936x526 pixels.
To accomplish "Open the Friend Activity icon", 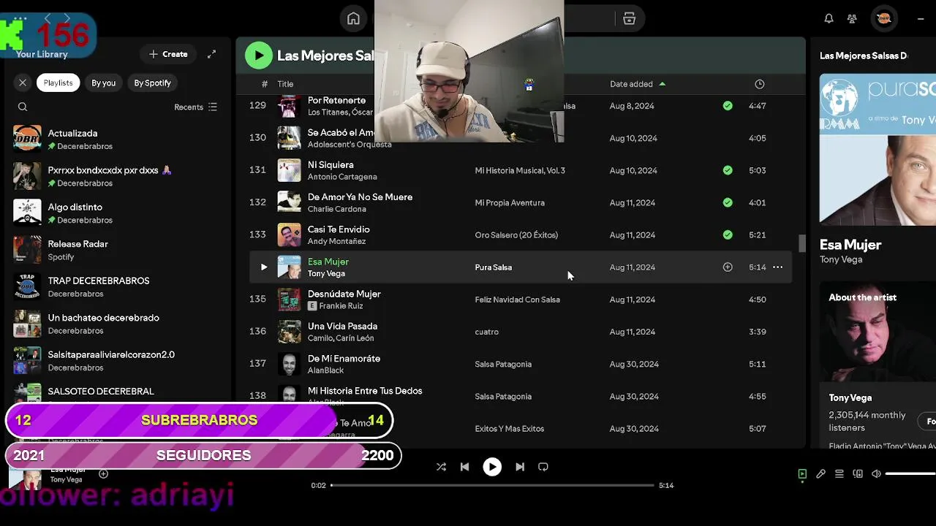I will pos(852,19).
